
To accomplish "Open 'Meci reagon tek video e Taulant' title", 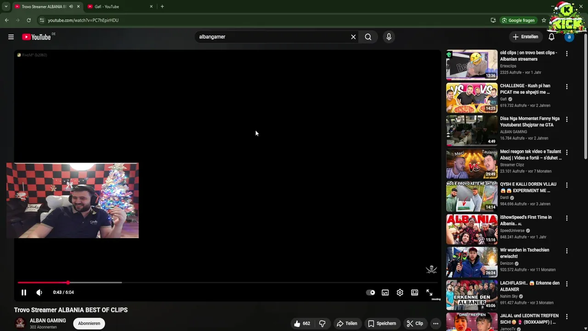I will click(x=531, y=154).
